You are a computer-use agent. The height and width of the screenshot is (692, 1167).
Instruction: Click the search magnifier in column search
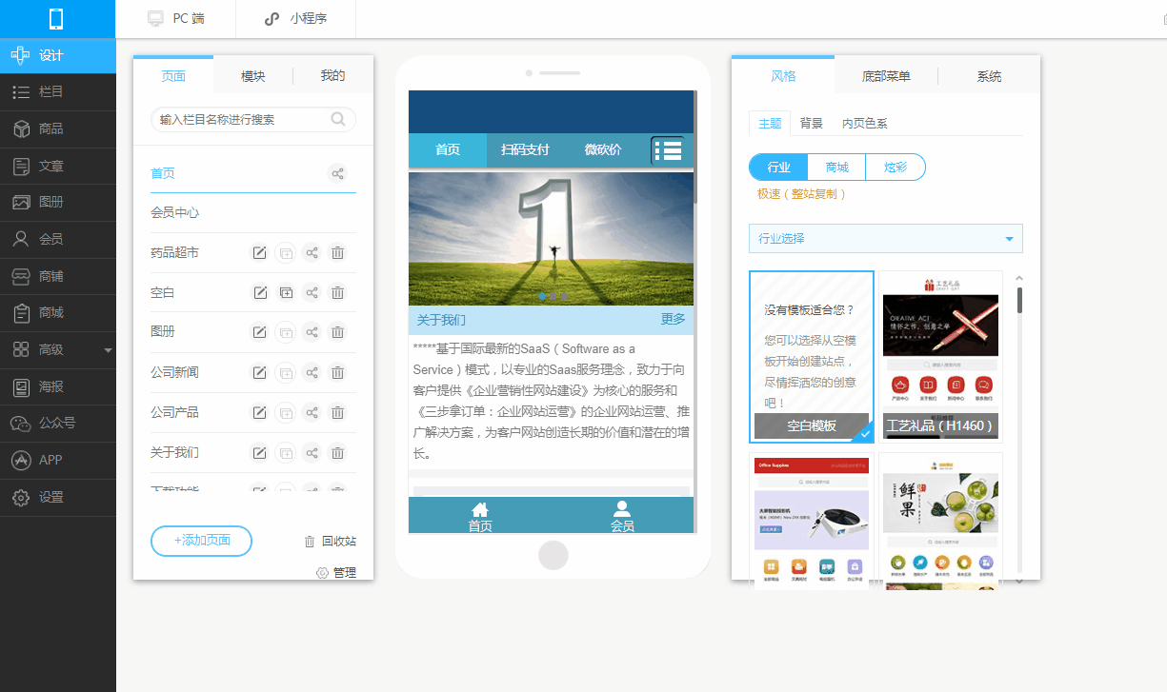(x=338, y=120)
